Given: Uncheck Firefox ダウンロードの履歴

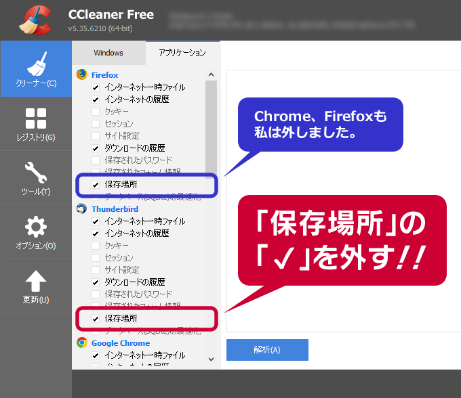Looking at the screenshot, I should (x=96, y=148).
